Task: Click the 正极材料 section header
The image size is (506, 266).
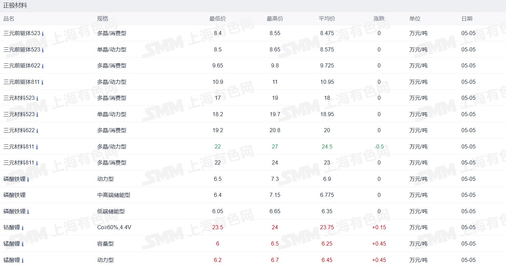Action: (x=15, y=6)
